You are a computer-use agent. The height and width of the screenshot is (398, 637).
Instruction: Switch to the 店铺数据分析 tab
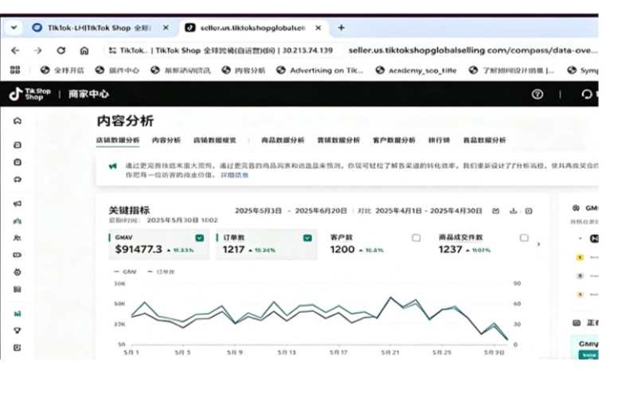pyautogui.click(x=118, y=140)
